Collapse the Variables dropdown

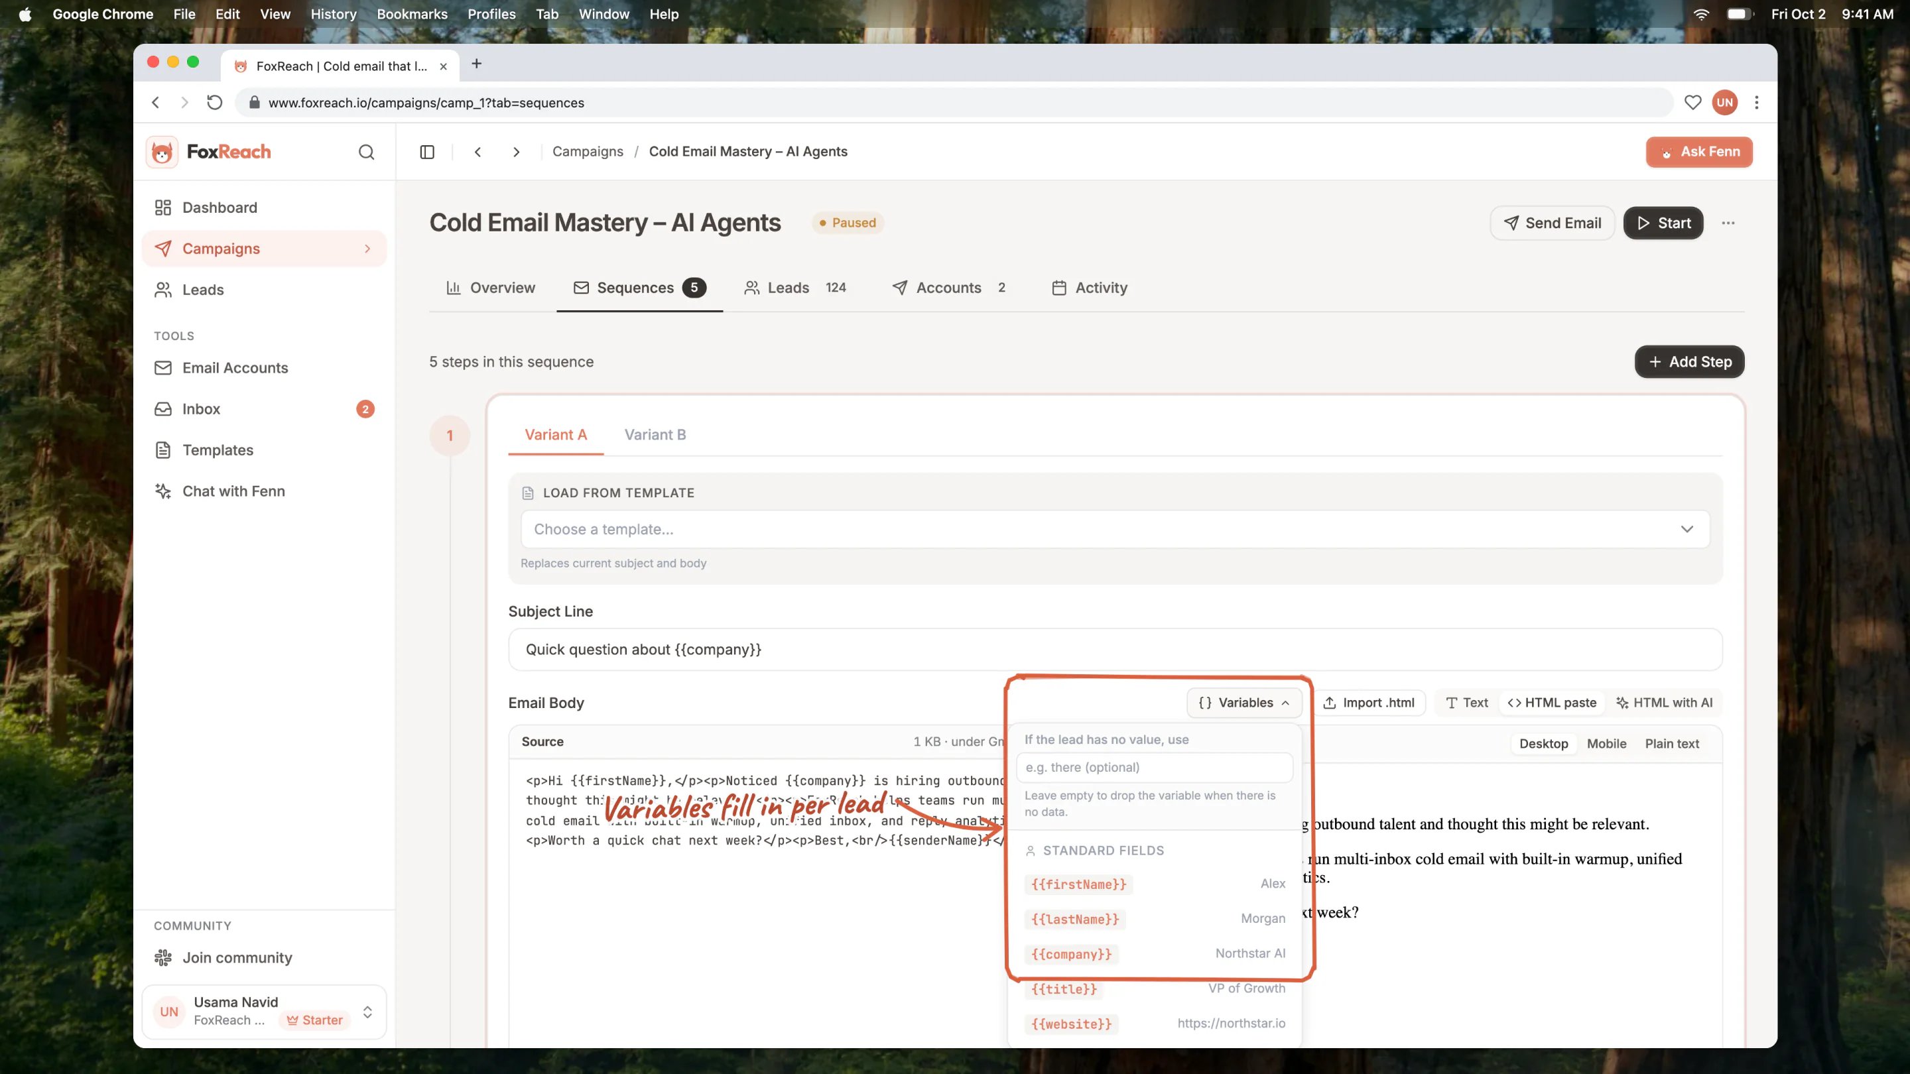pos(1244,703)
